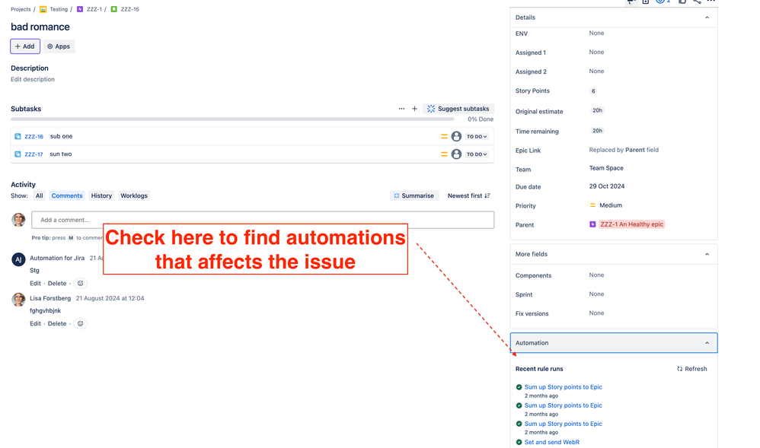Click Summarise comments button

(x=414, y=195)
